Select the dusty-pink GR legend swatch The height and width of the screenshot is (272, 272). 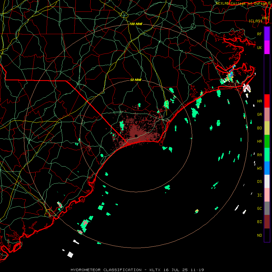click(x=267, y=114)
